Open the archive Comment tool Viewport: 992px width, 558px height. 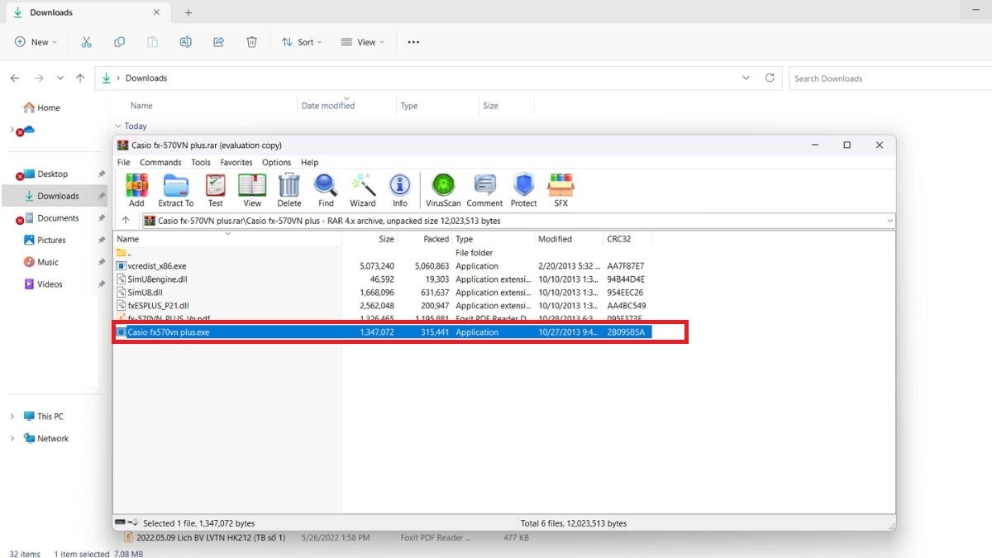(484, 190)
